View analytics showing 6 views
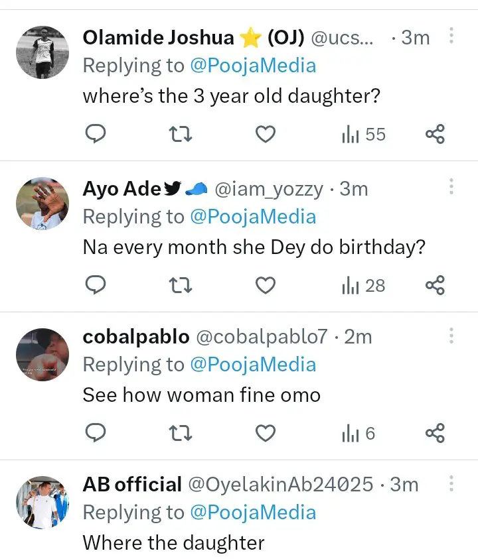 358,434
